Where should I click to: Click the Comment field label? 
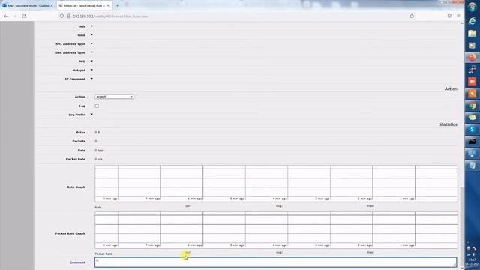pyautogui.click(x=77, y=262)
